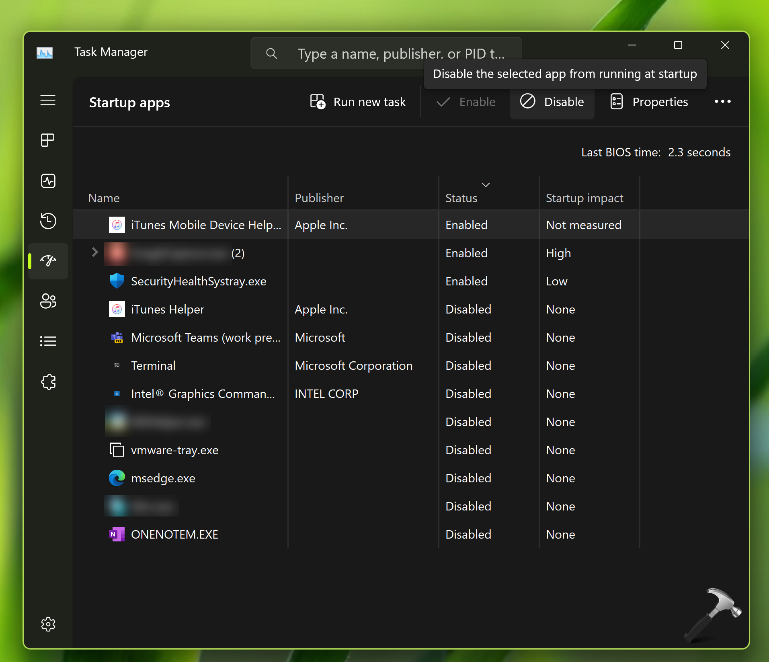
Task: Click Run new task
Action: (358, 102)
